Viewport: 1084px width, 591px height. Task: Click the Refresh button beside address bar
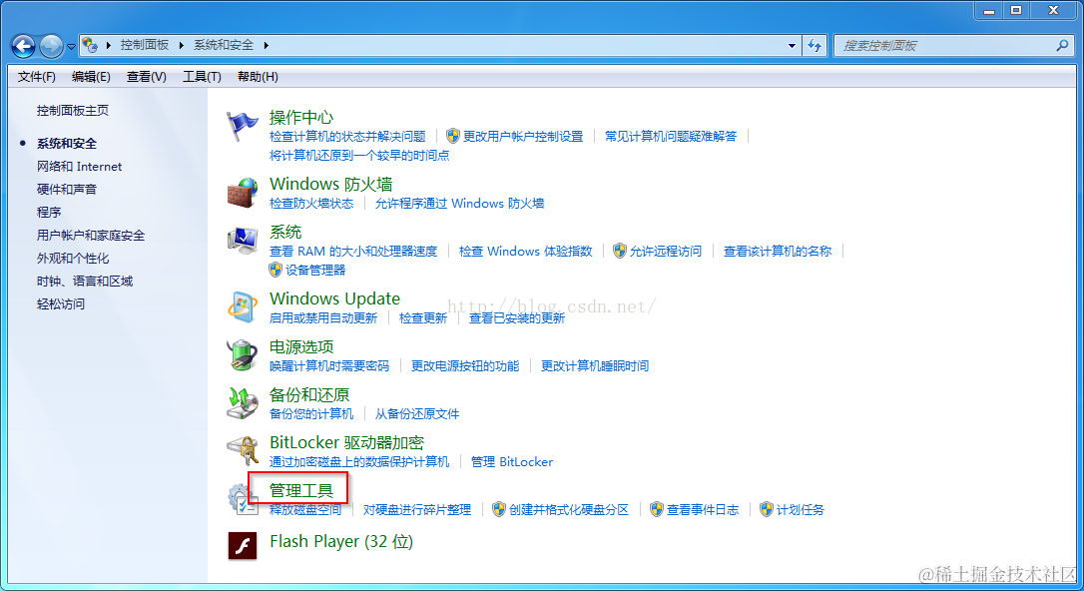click(815, 46)
